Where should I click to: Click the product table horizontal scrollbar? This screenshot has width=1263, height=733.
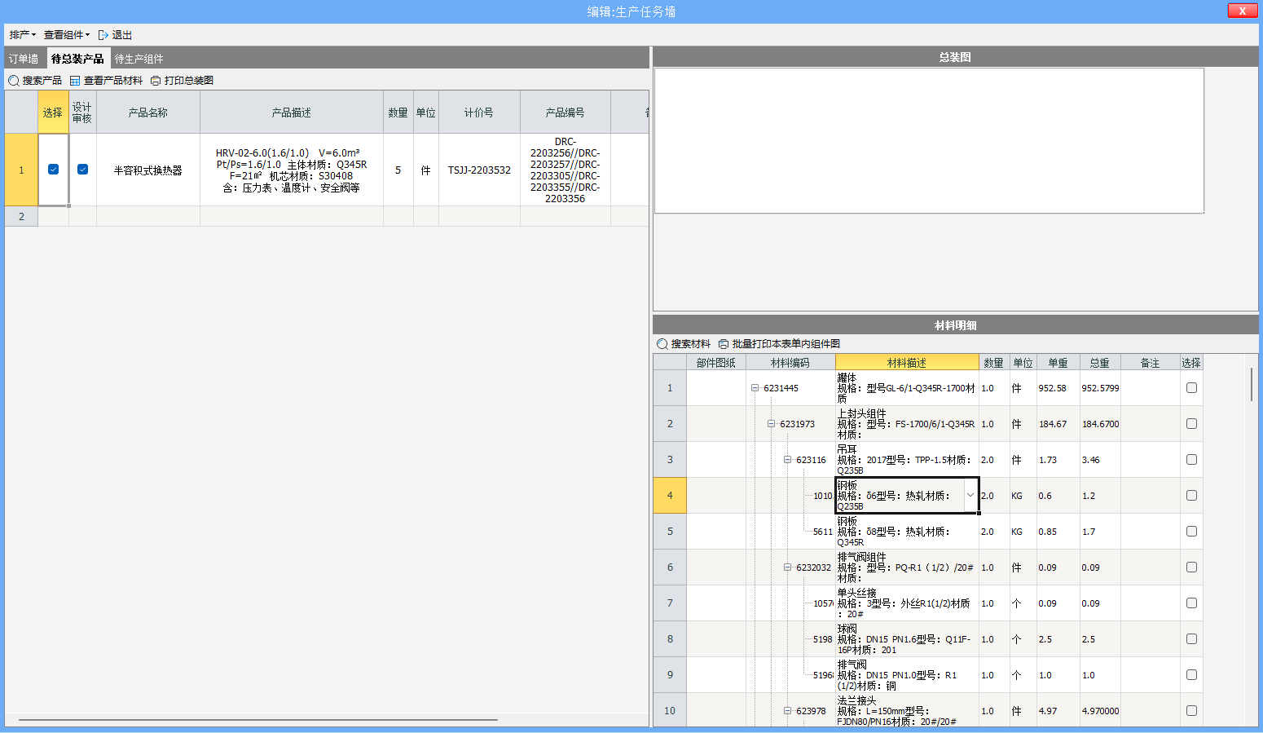pos(258,720)
